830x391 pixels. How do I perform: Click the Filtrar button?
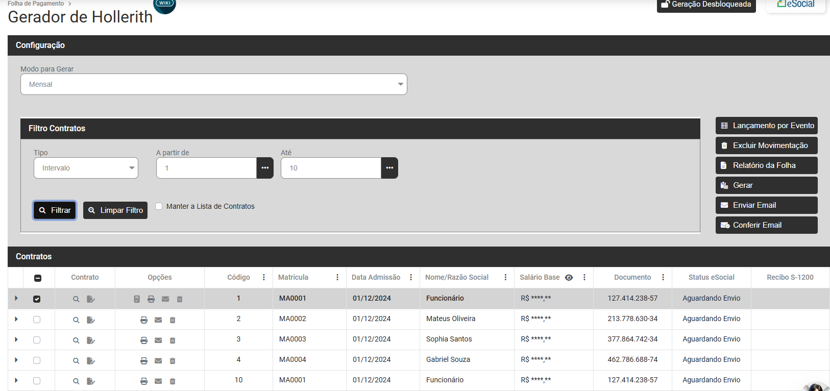55,210
